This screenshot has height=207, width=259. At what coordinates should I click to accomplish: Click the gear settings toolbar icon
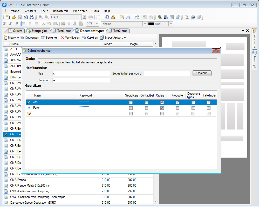click(107, 17)
